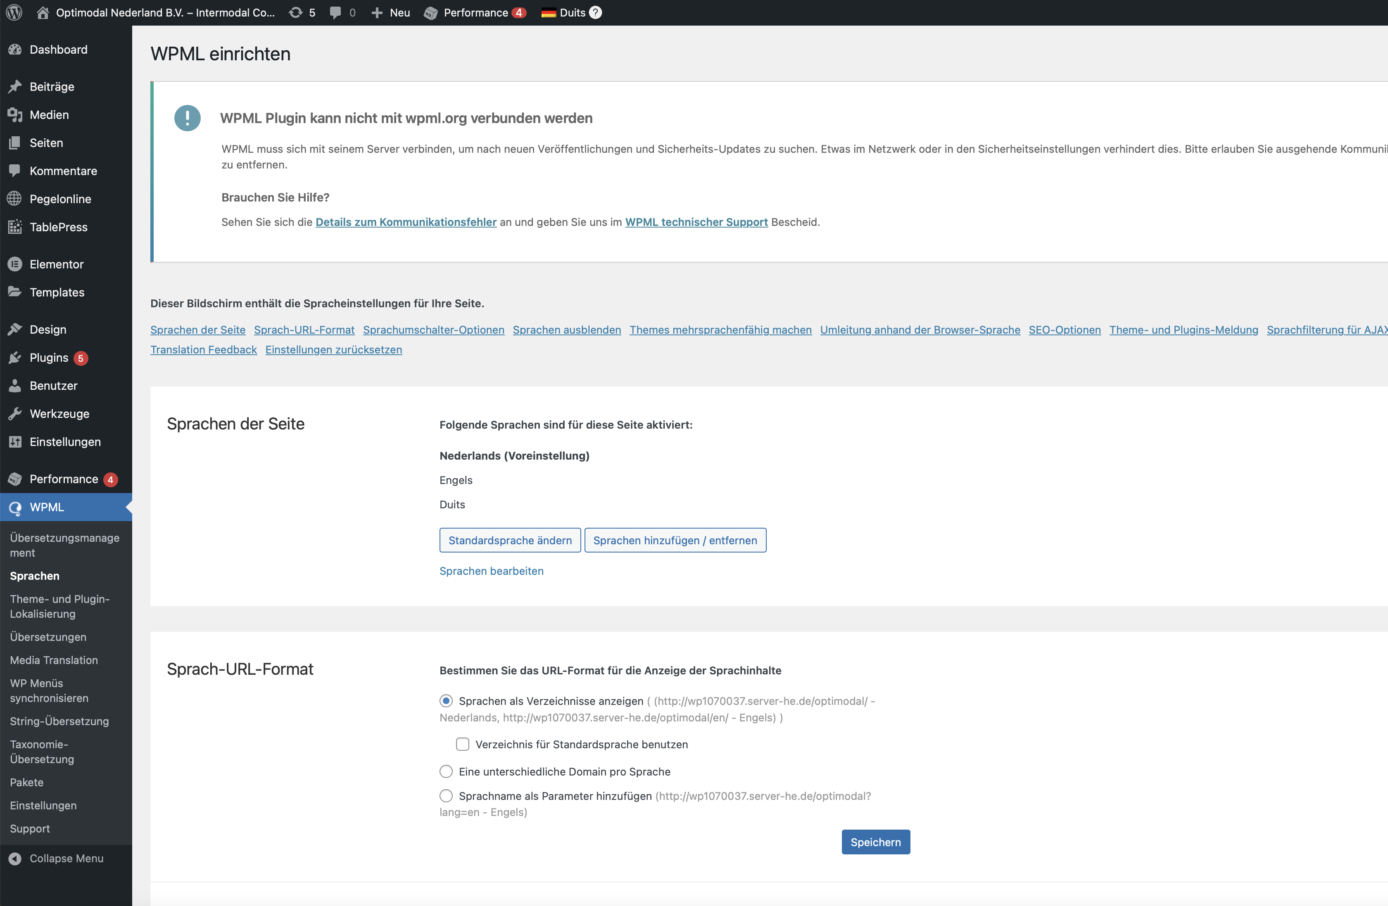The image size is (1388, 906).
Task: Enable Verzeichnis für Standardsprache benutzen checkbox
Action: tap(463, 744)
